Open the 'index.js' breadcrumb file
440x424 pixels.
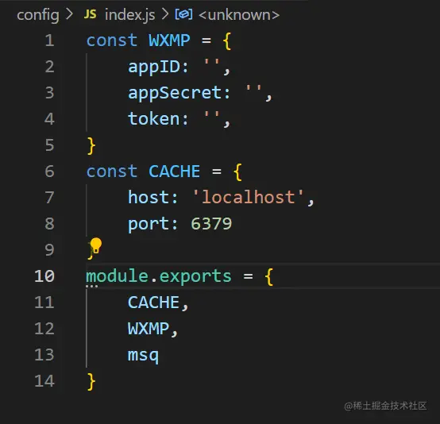coord(129,15)
